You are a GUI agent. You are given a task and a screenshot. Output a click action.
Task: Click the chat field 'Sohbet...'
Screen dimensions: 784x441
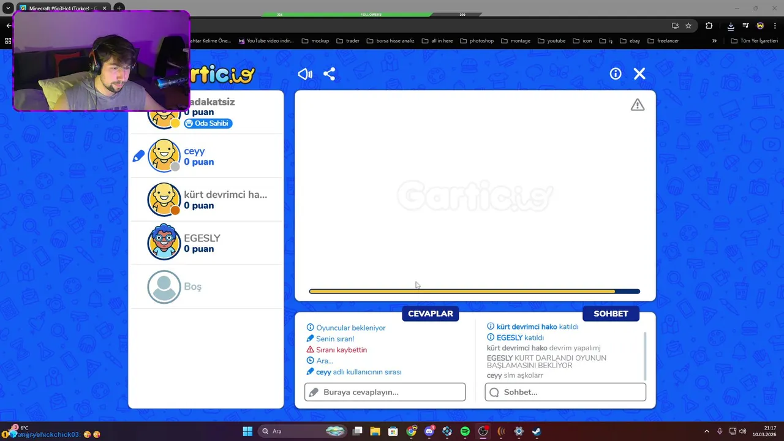pyautogui.click(x=565, y=392)
